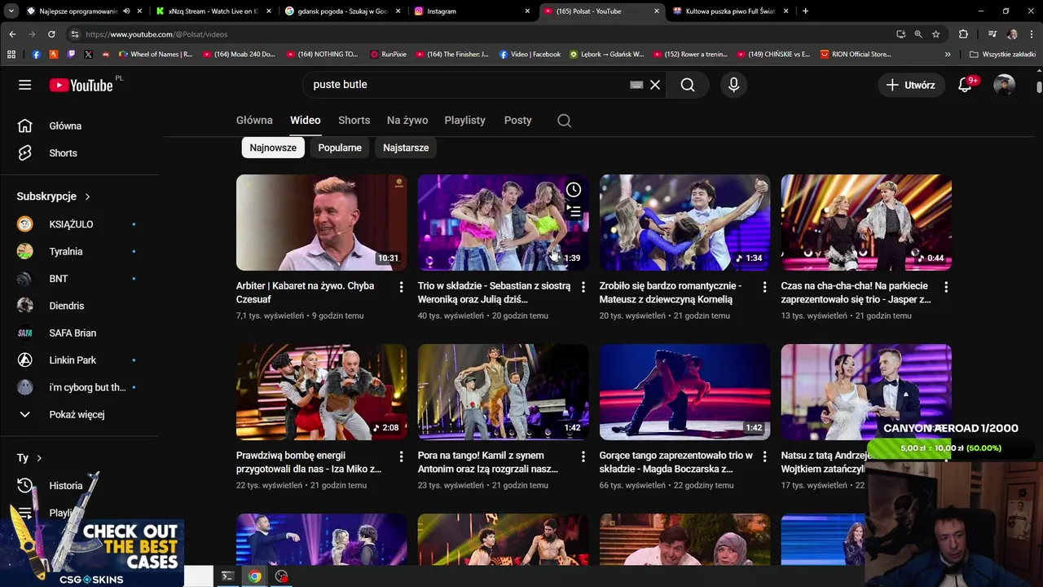The image size is (1043, 587).
Task: Go to the YouTube logo home
Action: pyautogui.click(x=81, y=85)
